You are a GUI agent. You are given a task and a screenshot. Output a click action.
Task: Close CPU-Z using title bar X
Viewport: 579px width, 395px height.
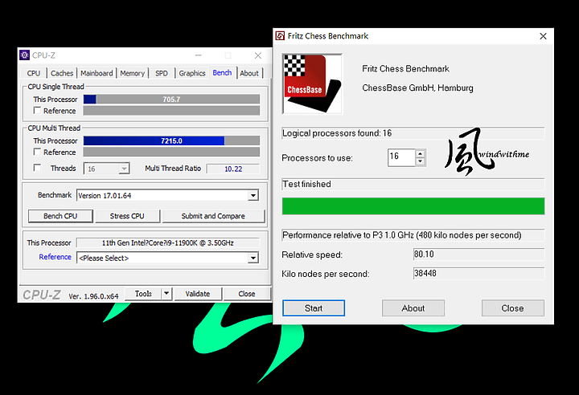pos(258,55)
